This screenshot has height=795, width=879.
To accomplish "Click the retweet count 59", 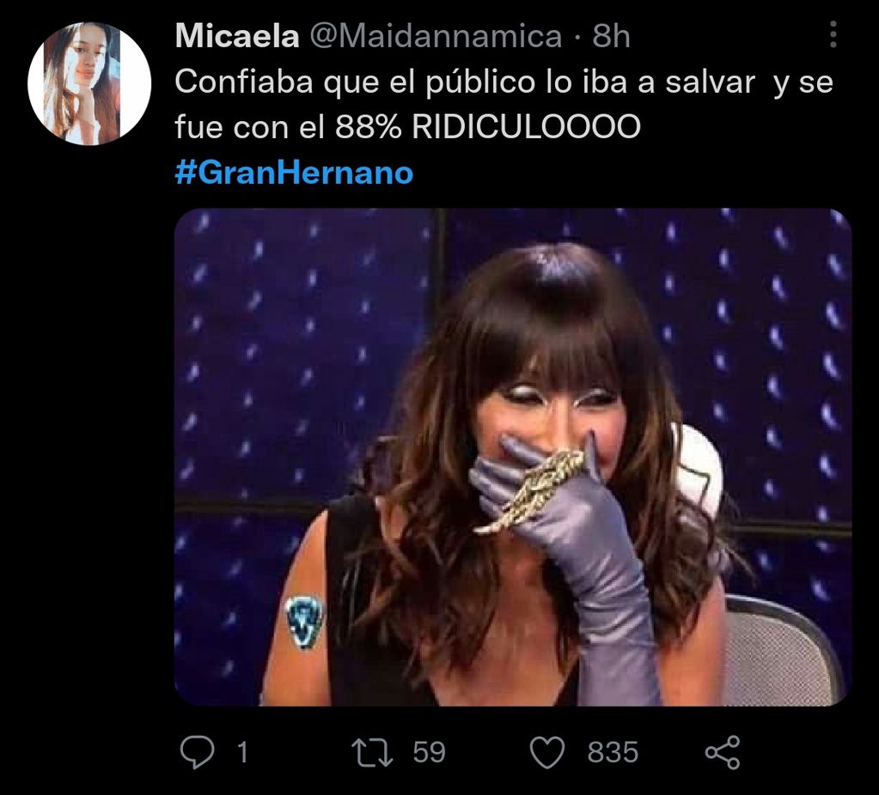I will 429,752.
